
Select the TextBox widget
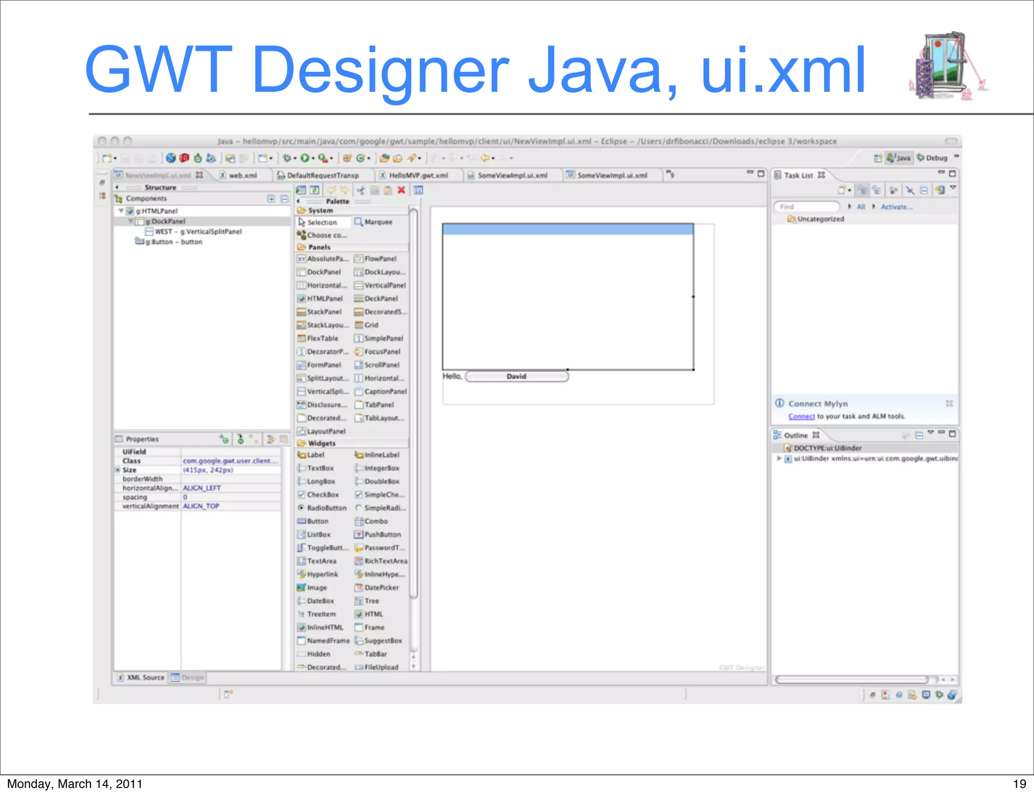point(316,468)
